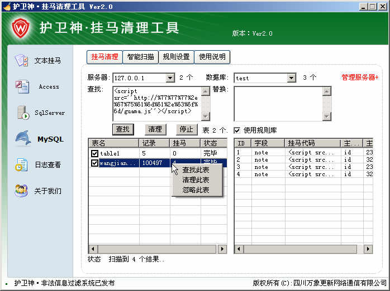Open the 日志查看 log icon
Screen dimensions: 390x291
point(21,164)
